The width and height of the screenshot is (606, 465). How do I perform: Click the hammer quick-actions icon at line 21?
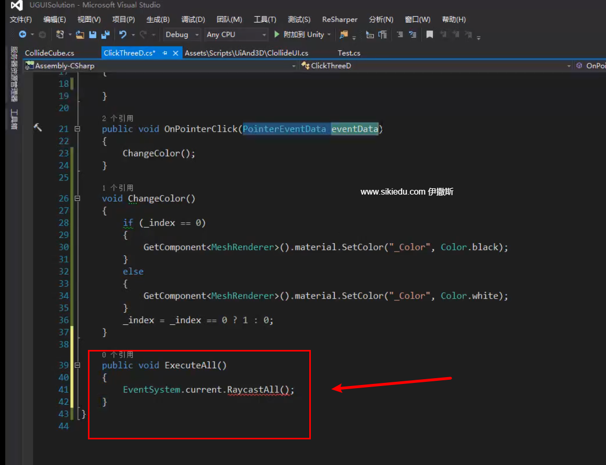(38, 128)
